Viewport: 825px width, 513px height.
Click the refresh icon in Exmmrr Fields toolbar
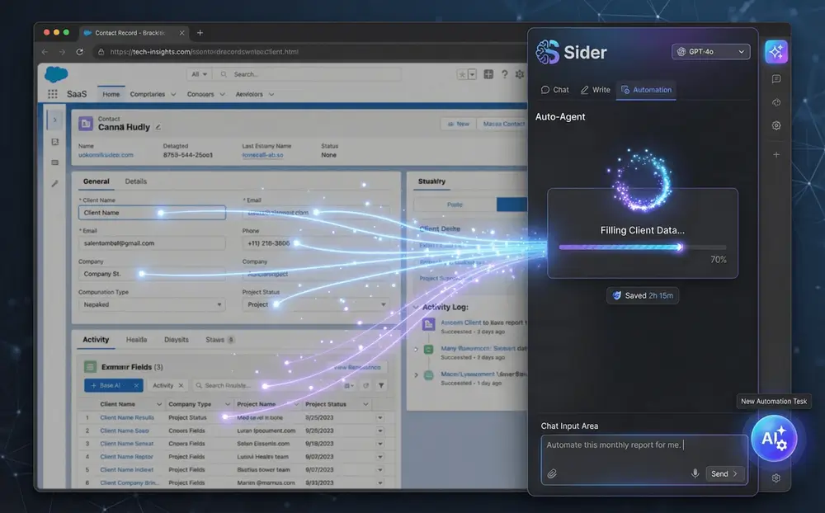tap(365, 386)
